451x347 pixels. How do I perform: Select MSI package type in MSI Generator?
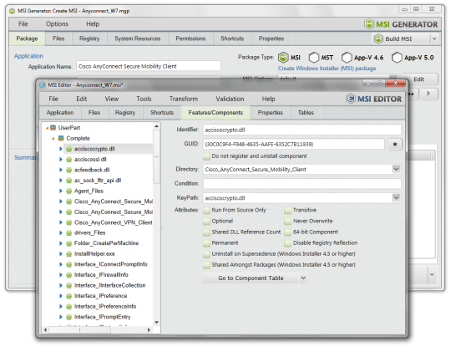tap(283, 58)
